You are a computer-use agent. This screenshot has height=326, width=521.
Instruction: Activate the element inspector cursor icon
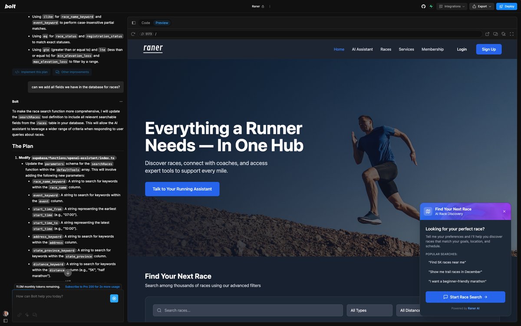504,34
